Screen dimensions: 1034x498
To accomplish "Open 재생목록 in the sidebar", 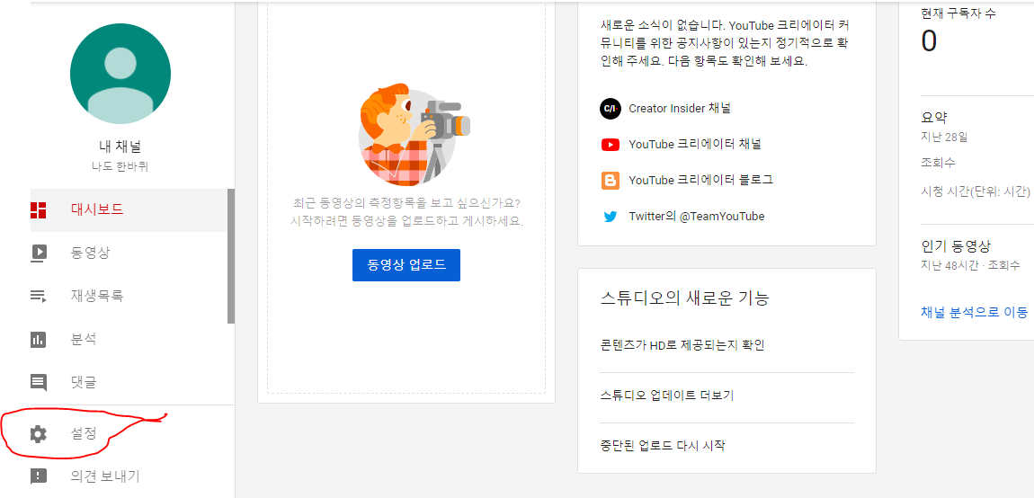I will [129, 296].
